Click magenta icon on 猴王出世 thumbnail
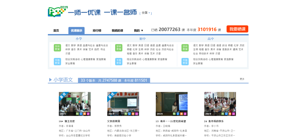Screen dimensions: 296x139 click(x=88, y=114)
